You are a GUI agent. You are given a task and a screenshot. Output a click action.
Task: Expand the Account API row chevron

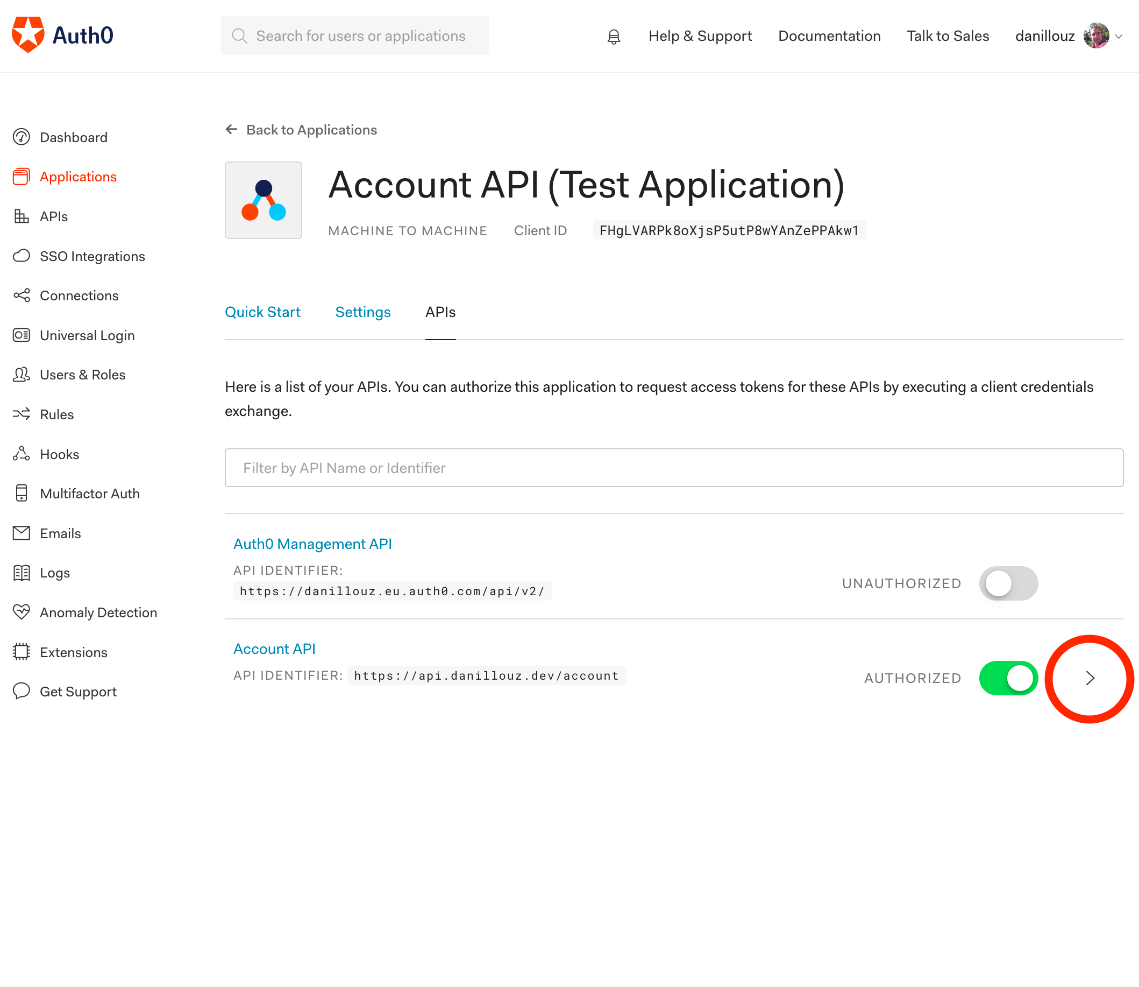point(1090,678)
